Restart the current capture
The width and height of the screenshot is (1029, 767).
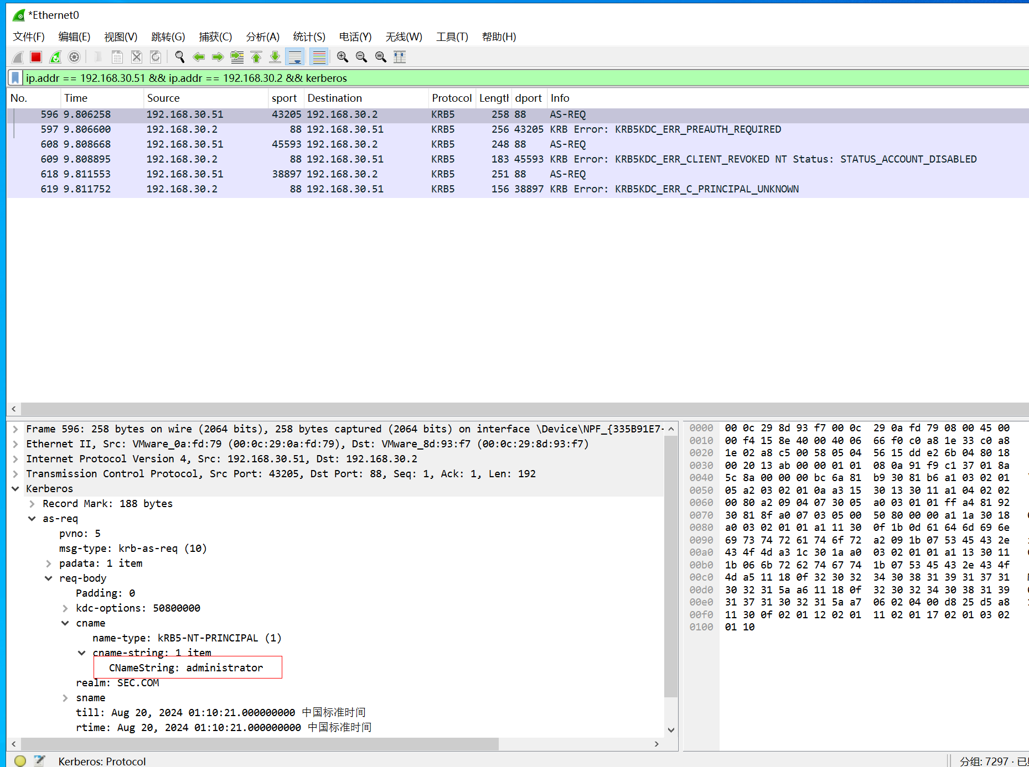55,57
